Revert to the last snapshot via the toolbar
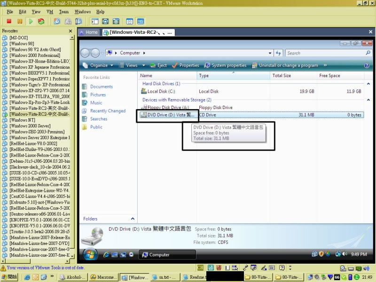376x282 pixels. point(68,21)
